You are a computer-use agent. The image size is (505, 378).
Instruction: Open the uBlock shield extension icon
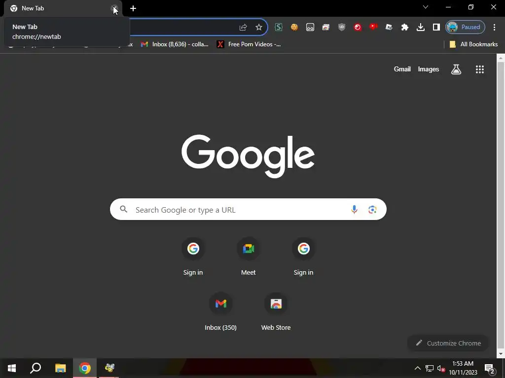point(342,27)
